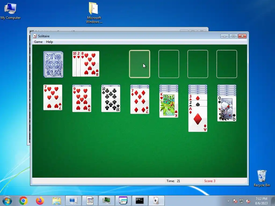275x206 pixels.
Task: Select the 10 of clubs tableau card
Action: (x=111, y=99)
